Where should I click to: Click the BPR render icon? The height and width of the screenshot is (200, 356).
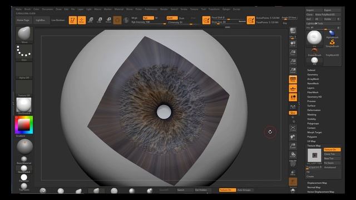pos(293,31)
